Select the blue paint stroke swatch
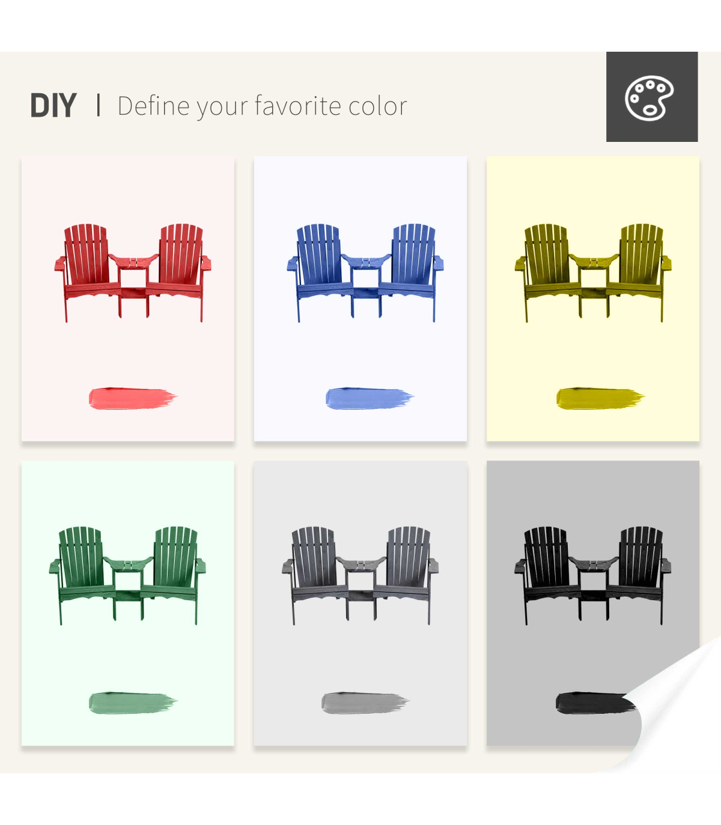The height and width of the screenshot is (825, 721). 370,399
